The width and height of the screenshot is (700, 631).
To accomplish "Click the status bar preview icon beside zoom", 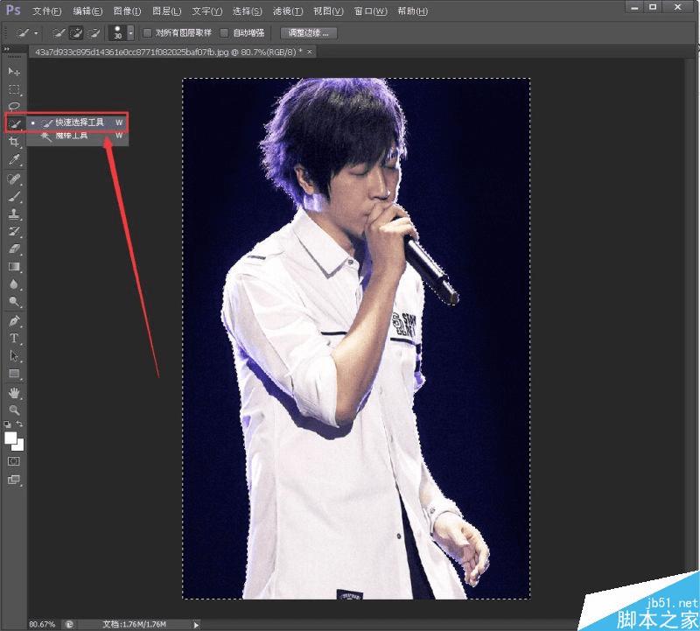I will 70,624.
